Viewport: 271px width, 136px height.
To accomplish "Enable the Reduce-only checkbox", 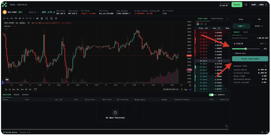I will coord(233,53).
